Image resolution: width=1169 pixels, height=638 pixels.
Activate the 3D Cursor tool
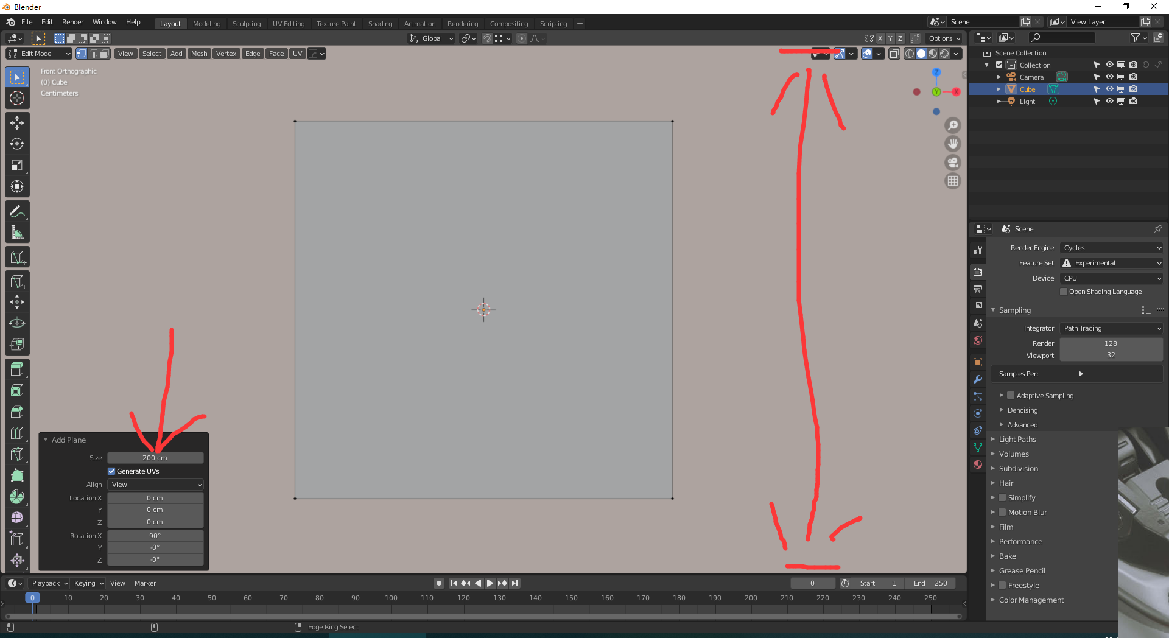17,98
